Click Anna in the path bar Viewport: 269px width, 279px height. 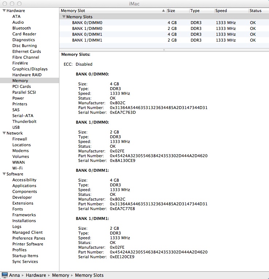coord(15,275)
